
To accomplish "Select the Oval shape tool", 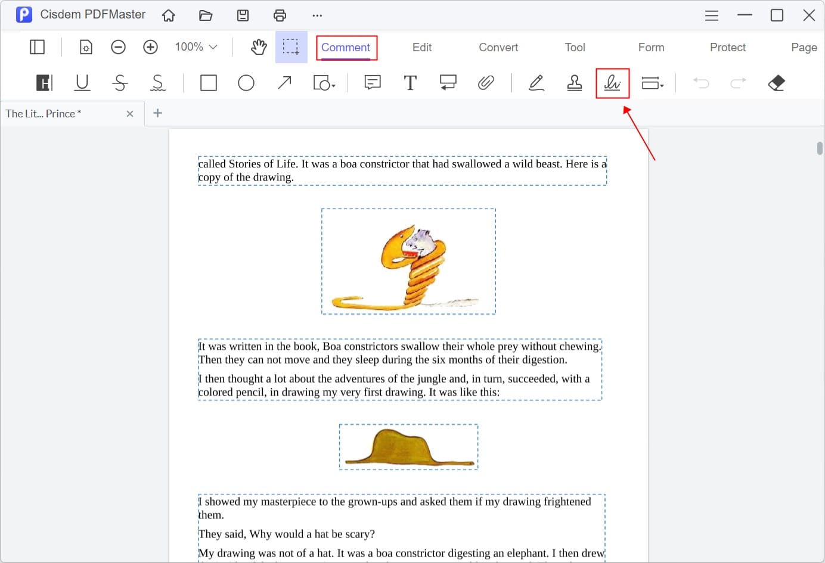I will click(246, 83).
